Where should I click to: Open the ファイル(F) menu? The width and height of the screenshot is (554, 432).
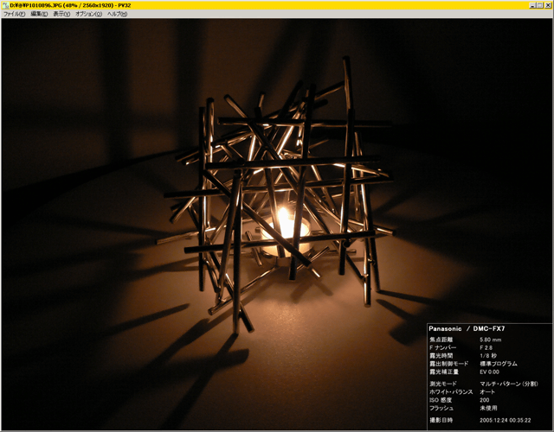(x=14, y=14)
